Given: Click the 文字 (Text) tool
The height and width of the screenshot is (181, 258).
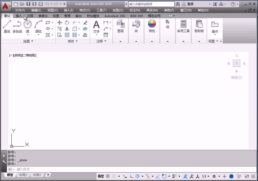Looking at the screenshot, I should pyautogui.click(x=96, y=27).
